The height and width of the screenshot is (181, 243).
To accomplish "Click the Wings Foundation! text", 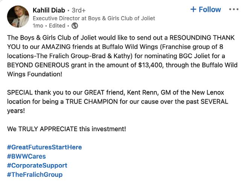I will 35,74.
